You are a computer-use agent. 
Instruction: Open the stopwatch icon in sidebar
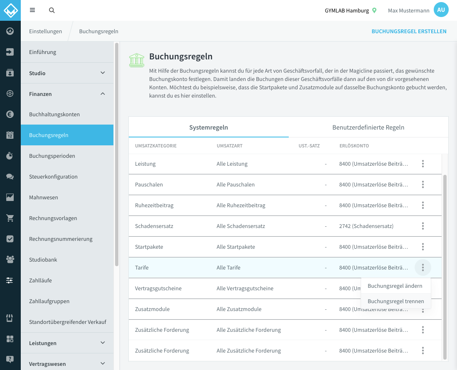pyautogui.click(x=10, y=156)
